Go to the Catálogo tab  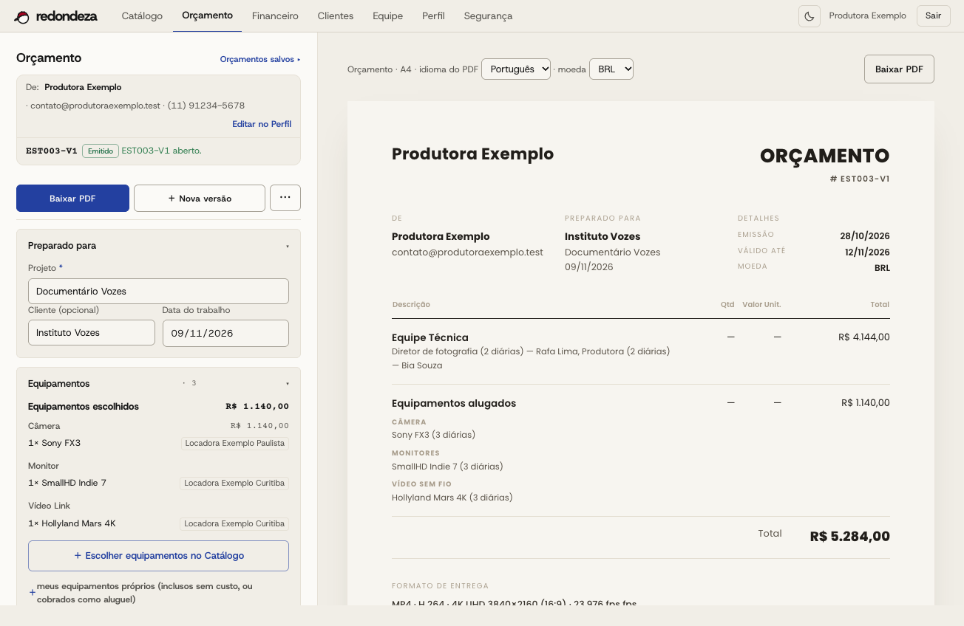(x=142, y=16)
